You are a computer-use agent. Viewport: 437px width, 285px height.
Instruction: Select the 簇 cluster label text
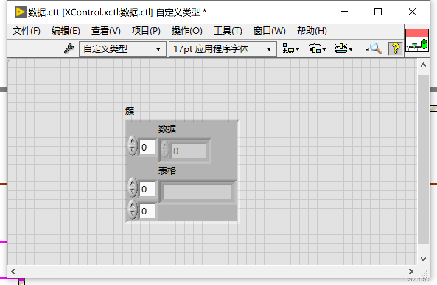(x=130, y=111)
